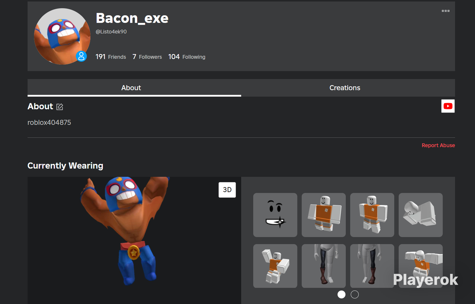Open the leg item with dark right-side leg

pos(372,266)
